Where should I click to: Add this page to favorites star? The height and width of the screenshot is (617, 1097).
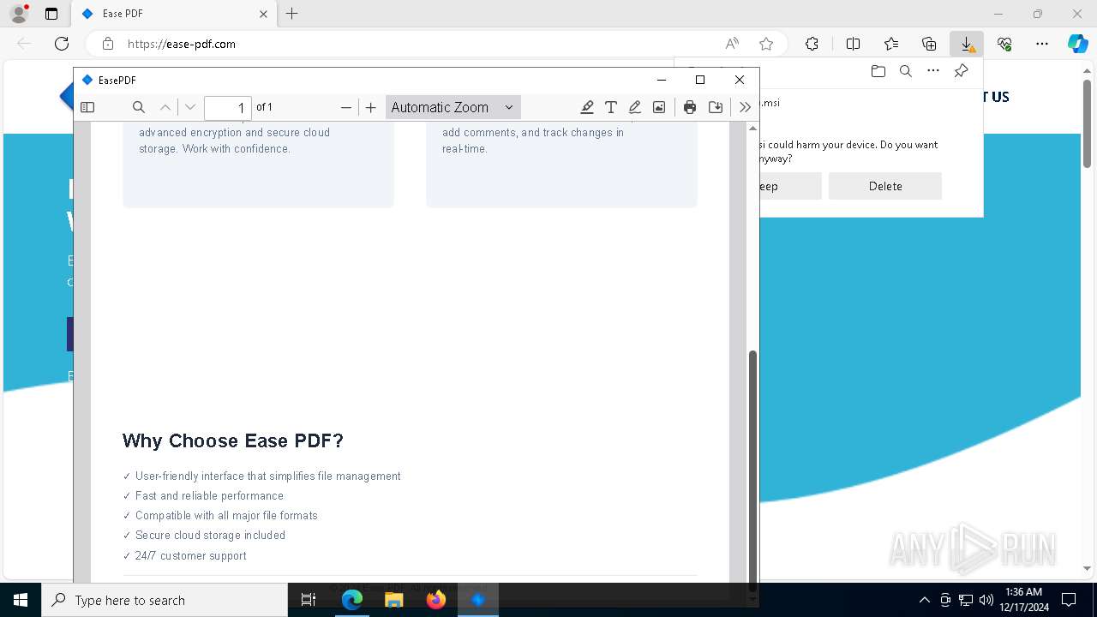tap(766, 44)
